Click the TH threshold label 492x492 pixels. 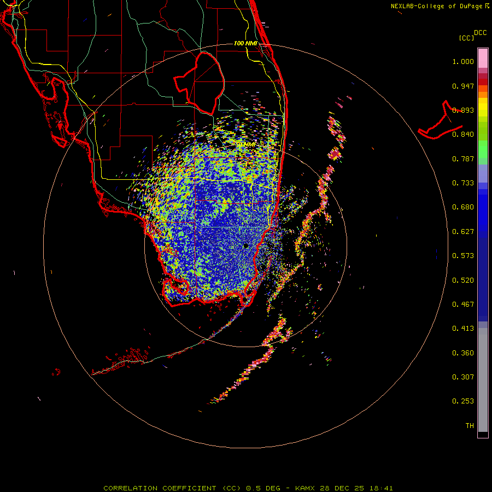pos(470,426)
